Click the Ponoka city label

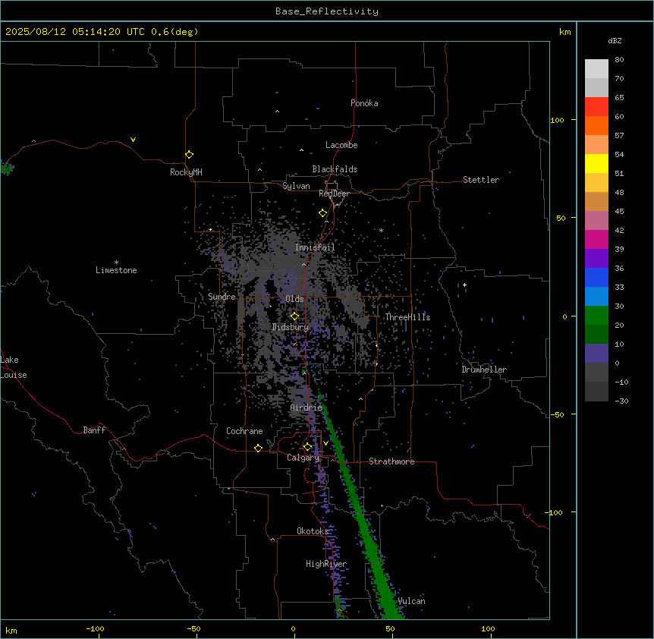click(364, 103)
